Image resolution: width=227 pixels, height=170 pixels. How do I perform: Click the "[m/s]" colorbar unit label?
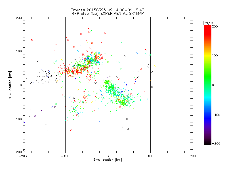click(x=209, y=23)
